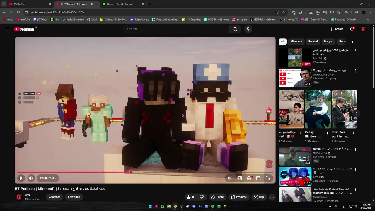Focus the YouTube Search field

tap(176, 29)
